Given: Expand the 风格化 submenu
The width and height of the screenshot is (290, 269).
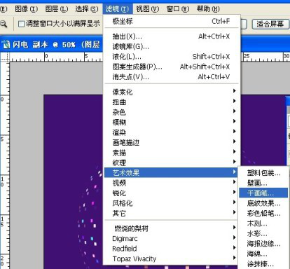Looking at the screenshot, I should tap(172, 203).
